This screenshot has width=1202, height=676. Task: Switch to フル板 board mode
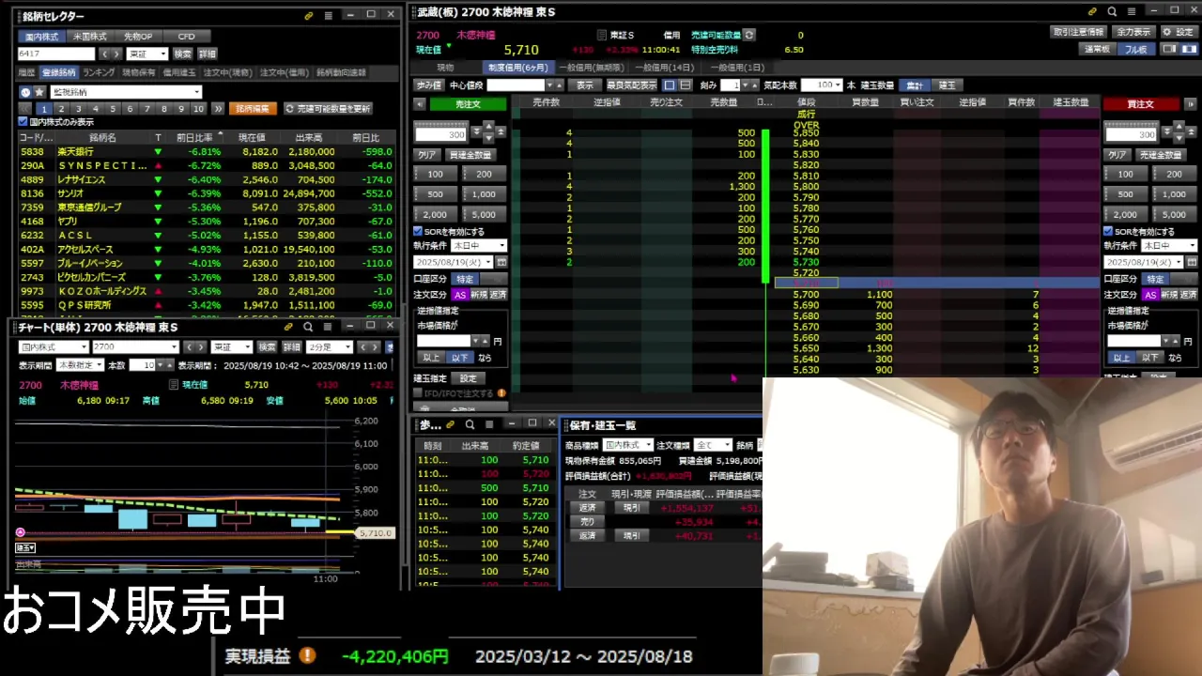[x=1135, y=50]
